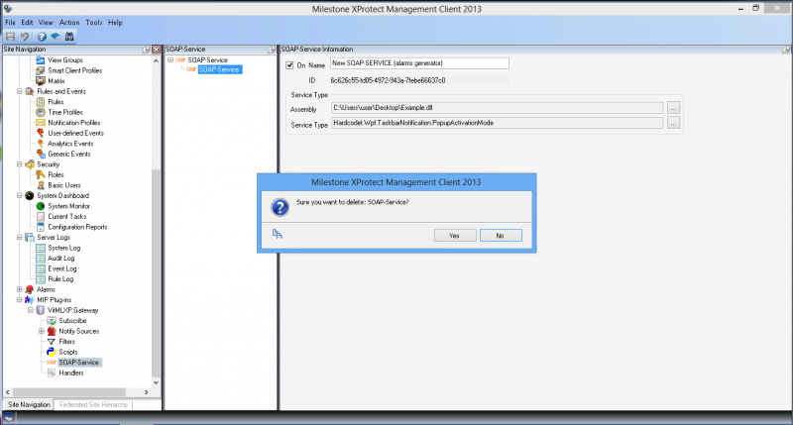Viewport: 793px width, 425px height.
Task: Open the Tools menu
Action: (x=93, y=22)
